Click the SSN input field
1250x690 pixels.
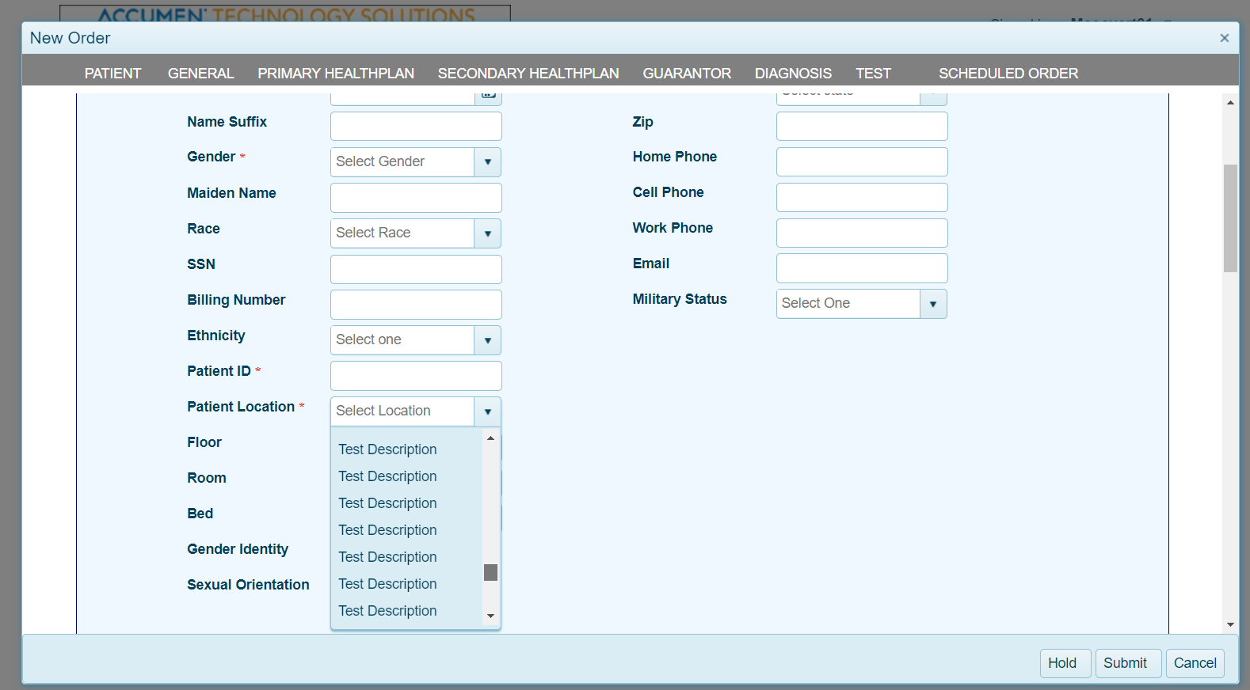click(x=416, y=269)
